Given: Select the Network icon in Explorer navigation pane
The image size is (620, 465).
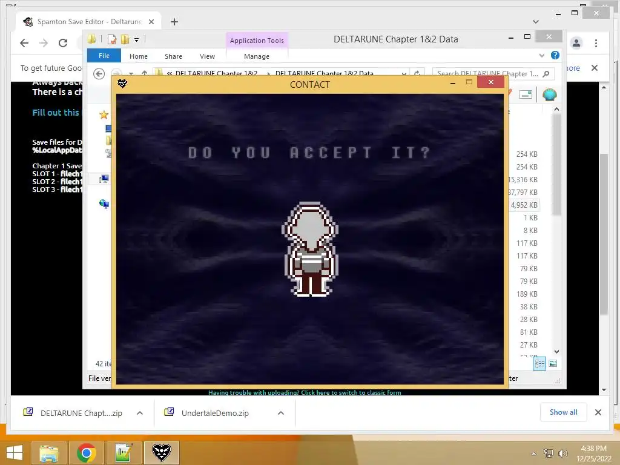Looking at the screenshot, I should [x=104, y=203].
